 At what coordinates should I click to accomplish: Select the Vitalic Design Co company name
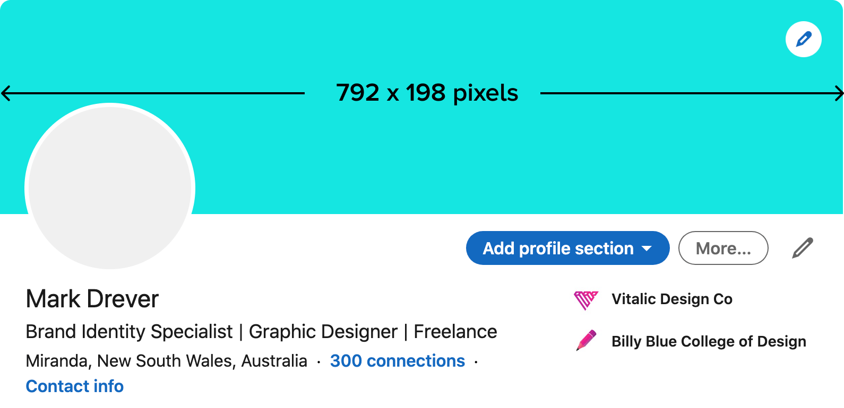(x=672, y=299)
